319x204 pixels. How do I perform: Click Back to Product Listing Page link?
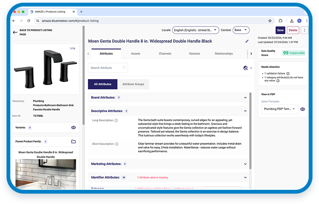(36, 32)
